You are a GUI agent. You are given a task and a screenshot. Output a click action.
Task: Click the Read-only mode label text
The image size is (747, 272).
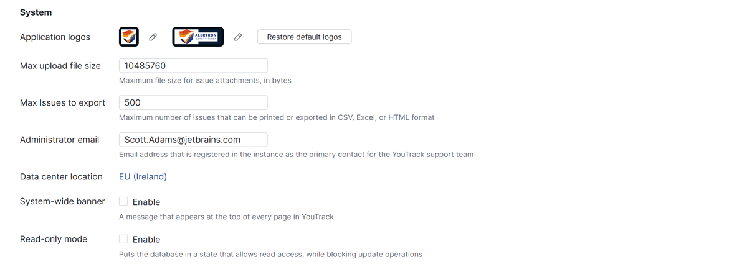coord(54,239)
